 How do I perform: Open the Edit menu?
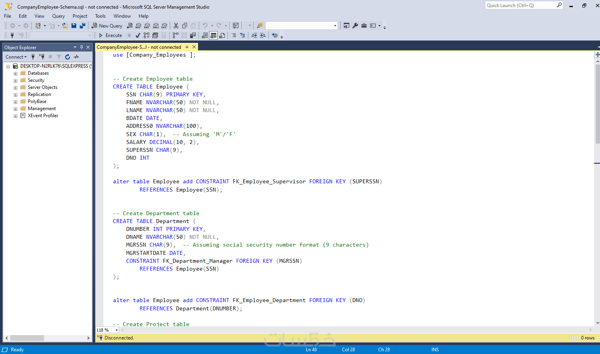pos(23,16)
